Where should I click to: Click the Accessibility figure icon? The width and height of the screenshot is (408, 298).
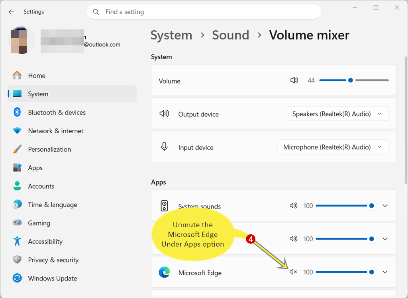17,242
